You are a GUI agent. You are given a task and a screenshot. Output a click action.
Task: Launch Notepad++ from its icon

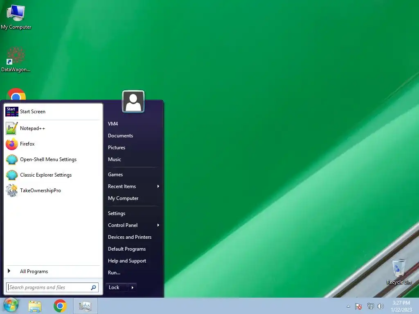12,128
